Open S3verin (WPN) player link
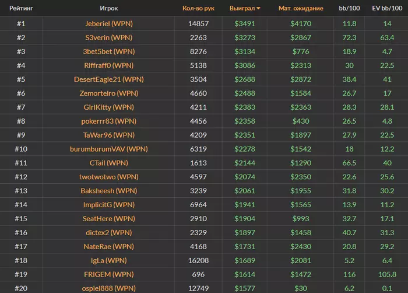Viewport: 408px width, 293px height. [x=109, y=37]
